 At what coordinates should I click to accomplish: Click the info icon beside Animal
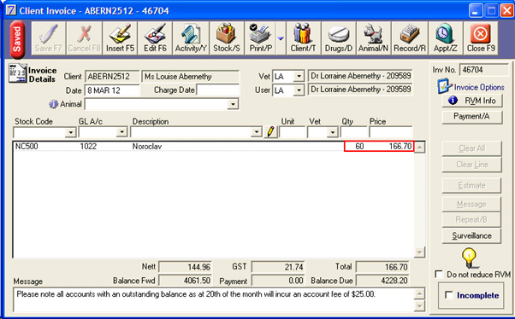pyautogui.click(x=53, y=104)
